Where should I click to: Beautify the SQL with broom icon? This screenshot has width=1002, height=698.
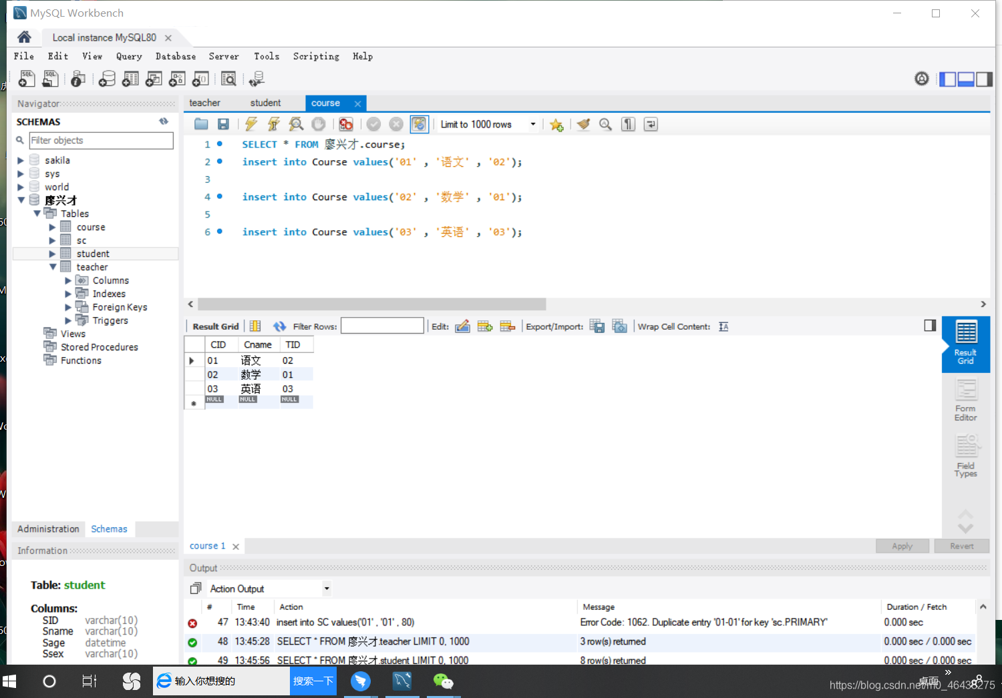[x=583, y=124]
